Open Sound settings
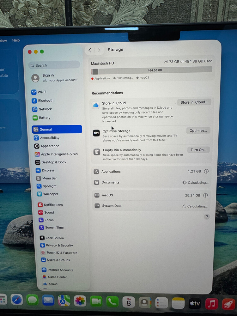The image size is (237, 316). tap(46, 212)
